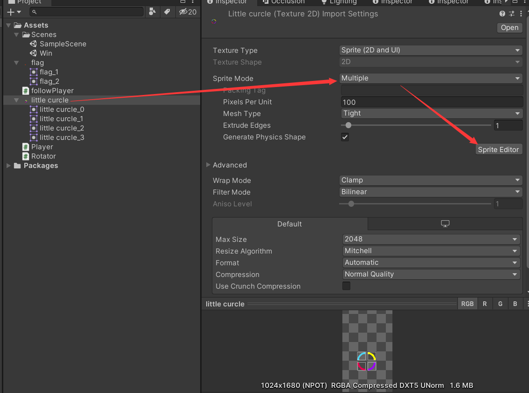Click the Packing Tag input field
The height and width of the screenshot is (393, 529).
pos(432,90)
